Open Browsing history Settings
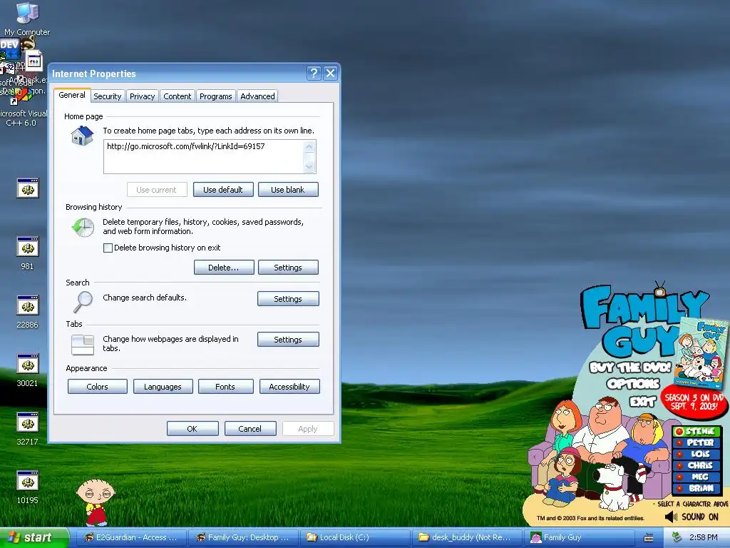This screenshot has height=548, width=730. [x=288, y=268]
